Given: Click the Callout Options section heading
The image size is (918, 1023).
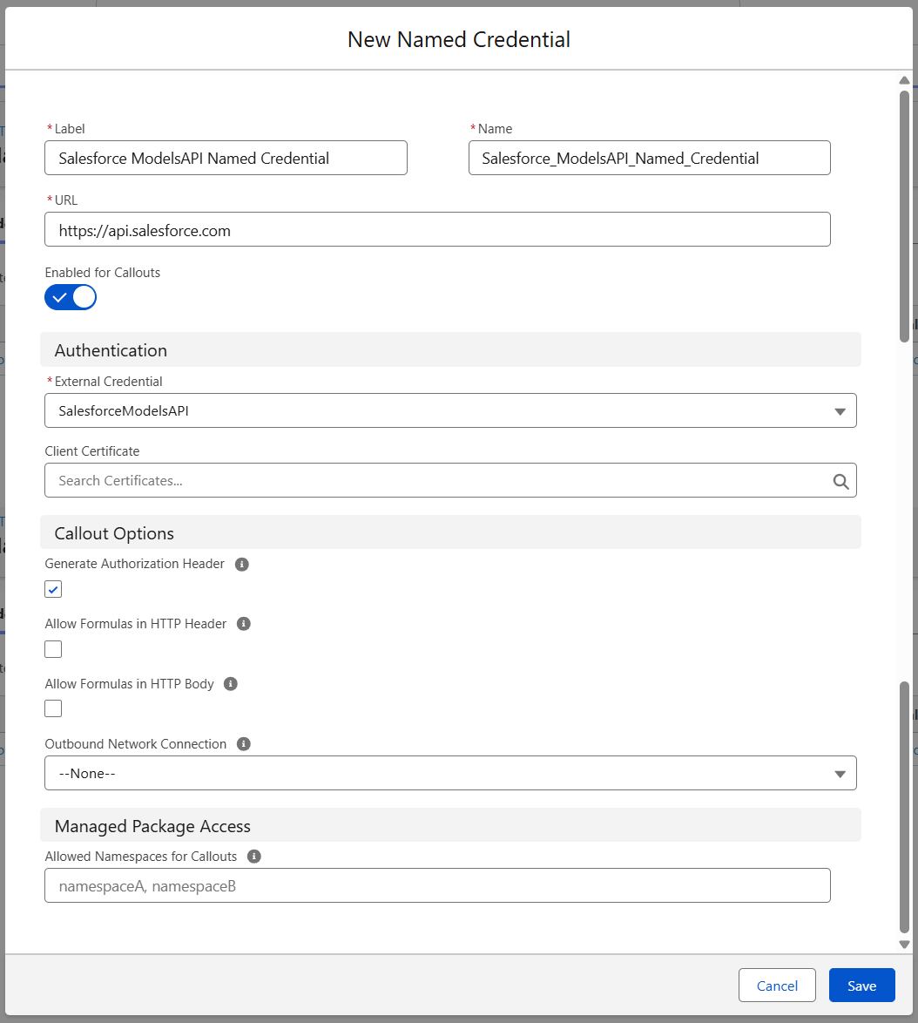Looking at the screenshot, I should tap(114, 533).
